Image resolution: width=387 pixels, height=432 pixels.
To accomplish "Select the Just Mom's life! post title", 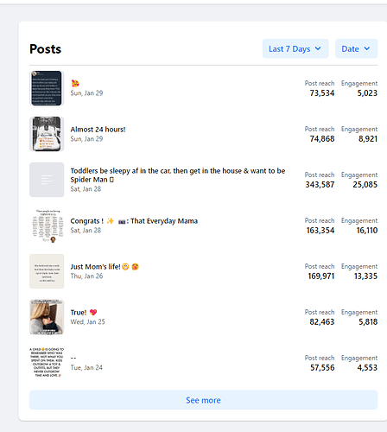I will pos(95,267).
